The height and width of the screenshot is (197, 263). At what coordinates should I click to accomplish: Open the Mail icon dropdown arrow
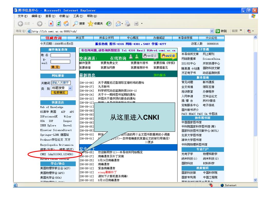tap(122, 24)
